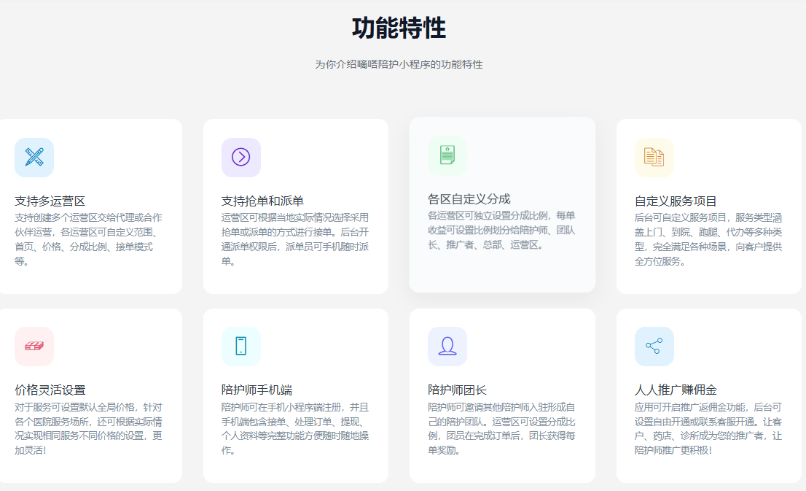This screenshot has width=806, height=491.
Task: Click the blue share icon for 人人推广赚佣金
Action: click(x=654, y=346)
